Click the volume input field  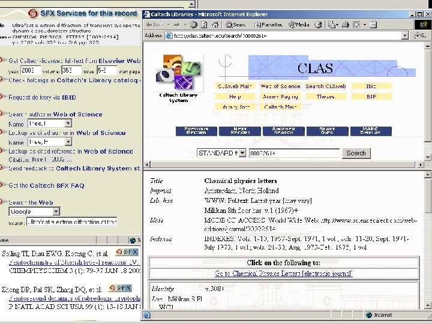(71, 71)
